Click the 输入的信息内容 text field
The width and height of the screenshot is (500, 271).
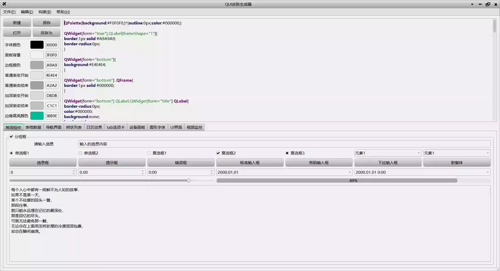pos(284,144)
